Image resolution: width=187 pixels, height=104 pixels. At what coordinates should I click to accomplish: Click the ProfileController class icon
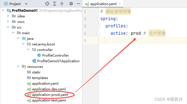tap(39, 55)
